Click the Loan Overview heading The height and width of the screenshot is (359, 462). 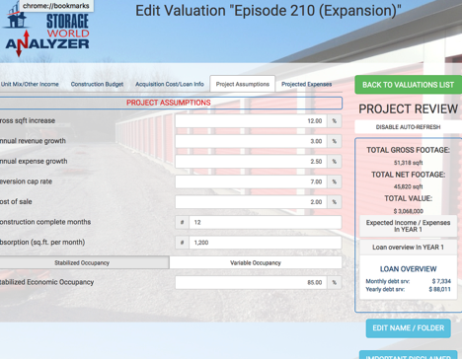coord(408,269)
